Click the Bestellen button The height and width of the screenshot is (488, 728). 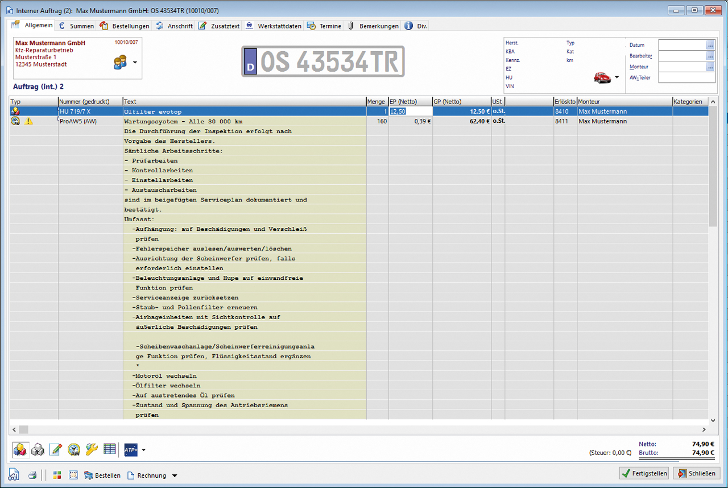102,475
